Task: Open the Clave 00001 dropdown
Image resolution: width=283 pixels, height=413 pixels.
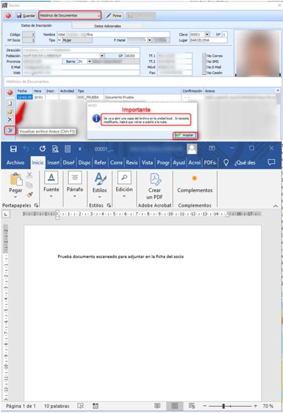Action: pyautogui.click(x=207, y=35)
